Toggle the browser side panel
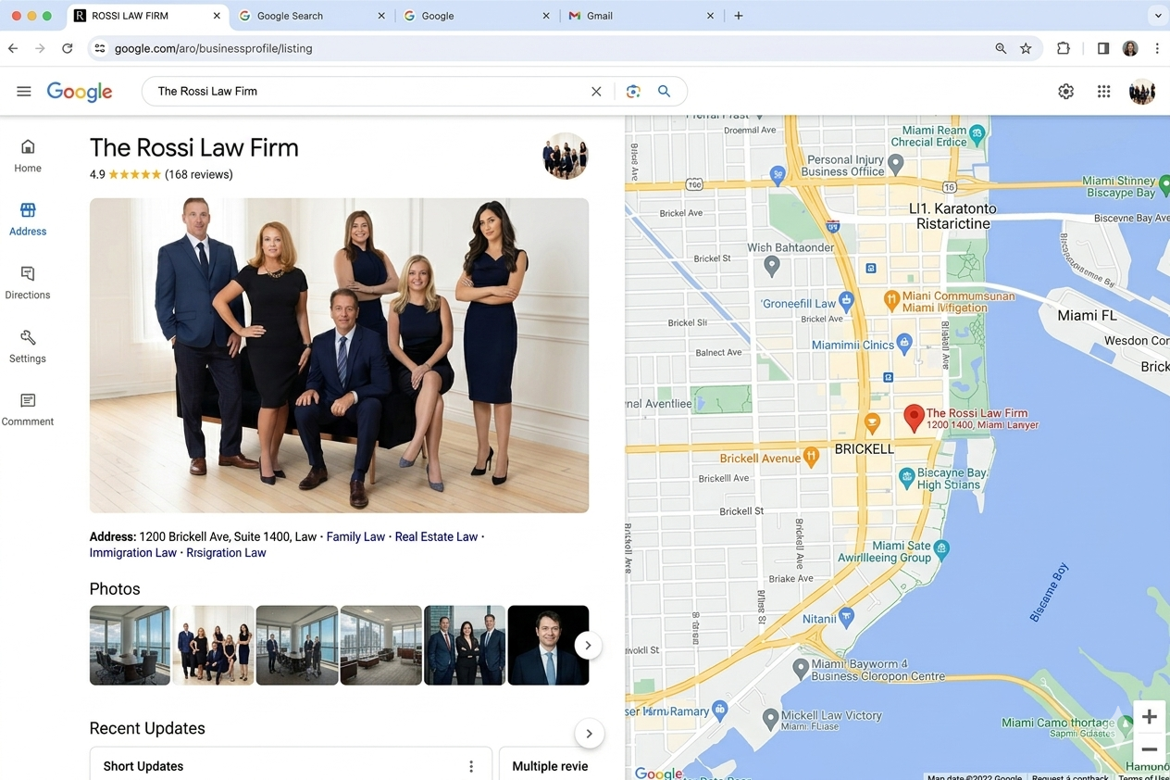This screenshot has width=1170, height=780. [x=1103, y=48]
